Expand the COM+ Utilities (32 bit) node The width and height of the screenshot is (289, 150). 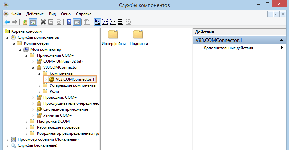click(33, 61)
